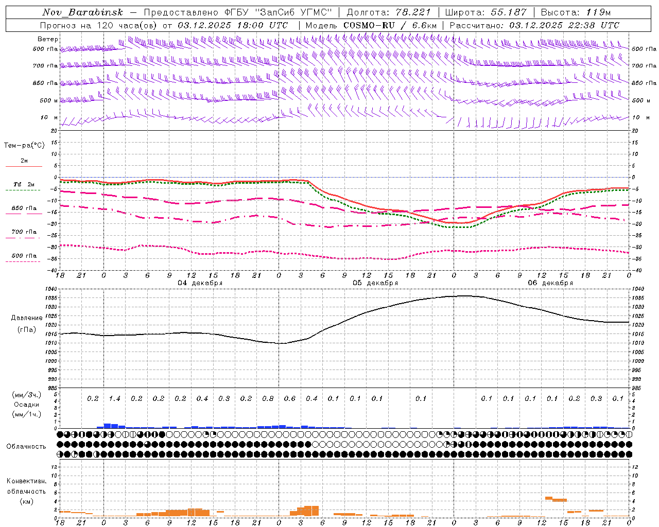Click the Ветер wind panel label
The width and height of the screenshot is (659, 527).
48,39
